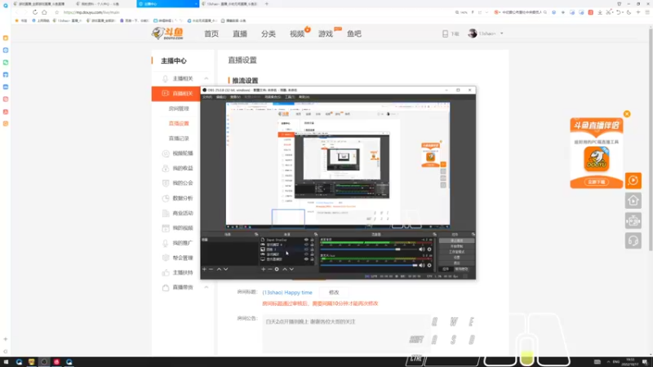The height and width of the screenshot is (367, 653).
Task: Open source properties gear in OBS sources toolbar
Action: click(277, 269)
